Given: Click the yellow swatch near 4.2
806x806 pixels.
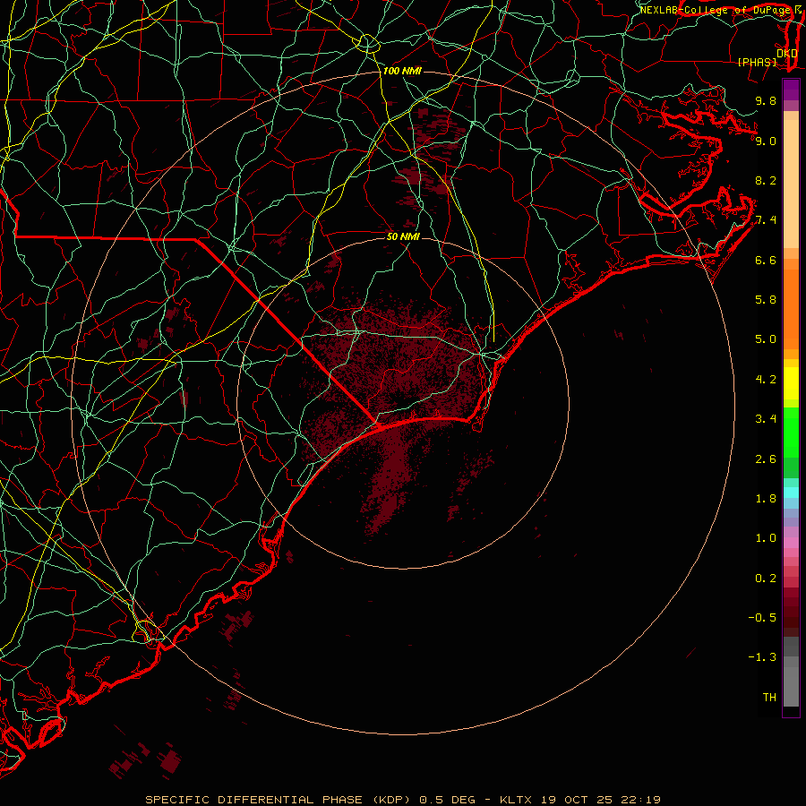Looking at the screenshot, I should (x=791, y=383).
